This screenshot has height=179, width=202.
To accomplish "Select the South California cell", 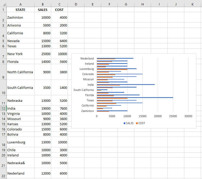I will pyautogui.click(x=21, y=88).
